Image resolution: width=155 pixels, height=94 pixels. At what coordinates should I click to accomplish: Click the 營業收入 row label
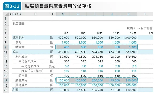[x=18, y=38]
